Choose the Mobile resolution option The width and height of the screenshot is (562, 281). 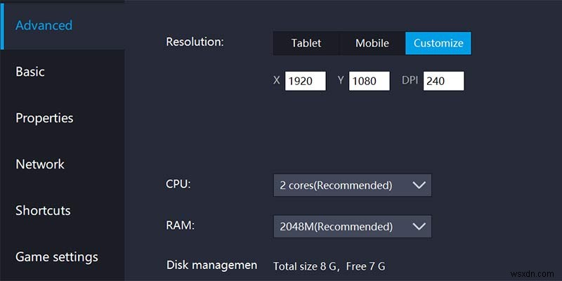[372, 43]
